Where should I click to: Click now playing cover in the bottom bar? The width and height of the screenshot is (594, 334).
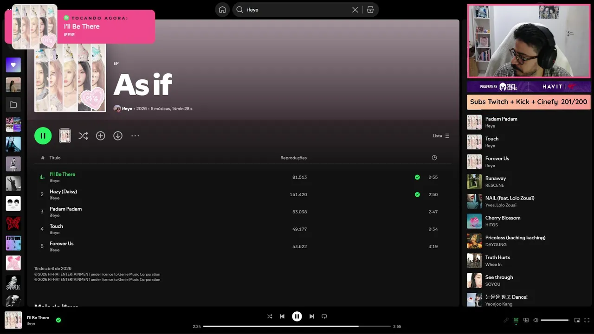[x=13, y=320]
